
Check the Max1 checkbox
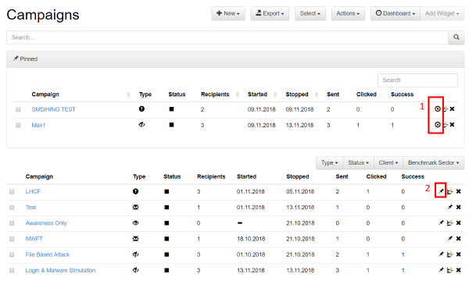click(x=18, y=125)
